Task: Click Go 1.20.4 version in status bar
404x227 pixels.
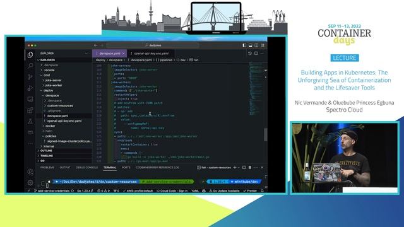Action: [x=85, y=190]
